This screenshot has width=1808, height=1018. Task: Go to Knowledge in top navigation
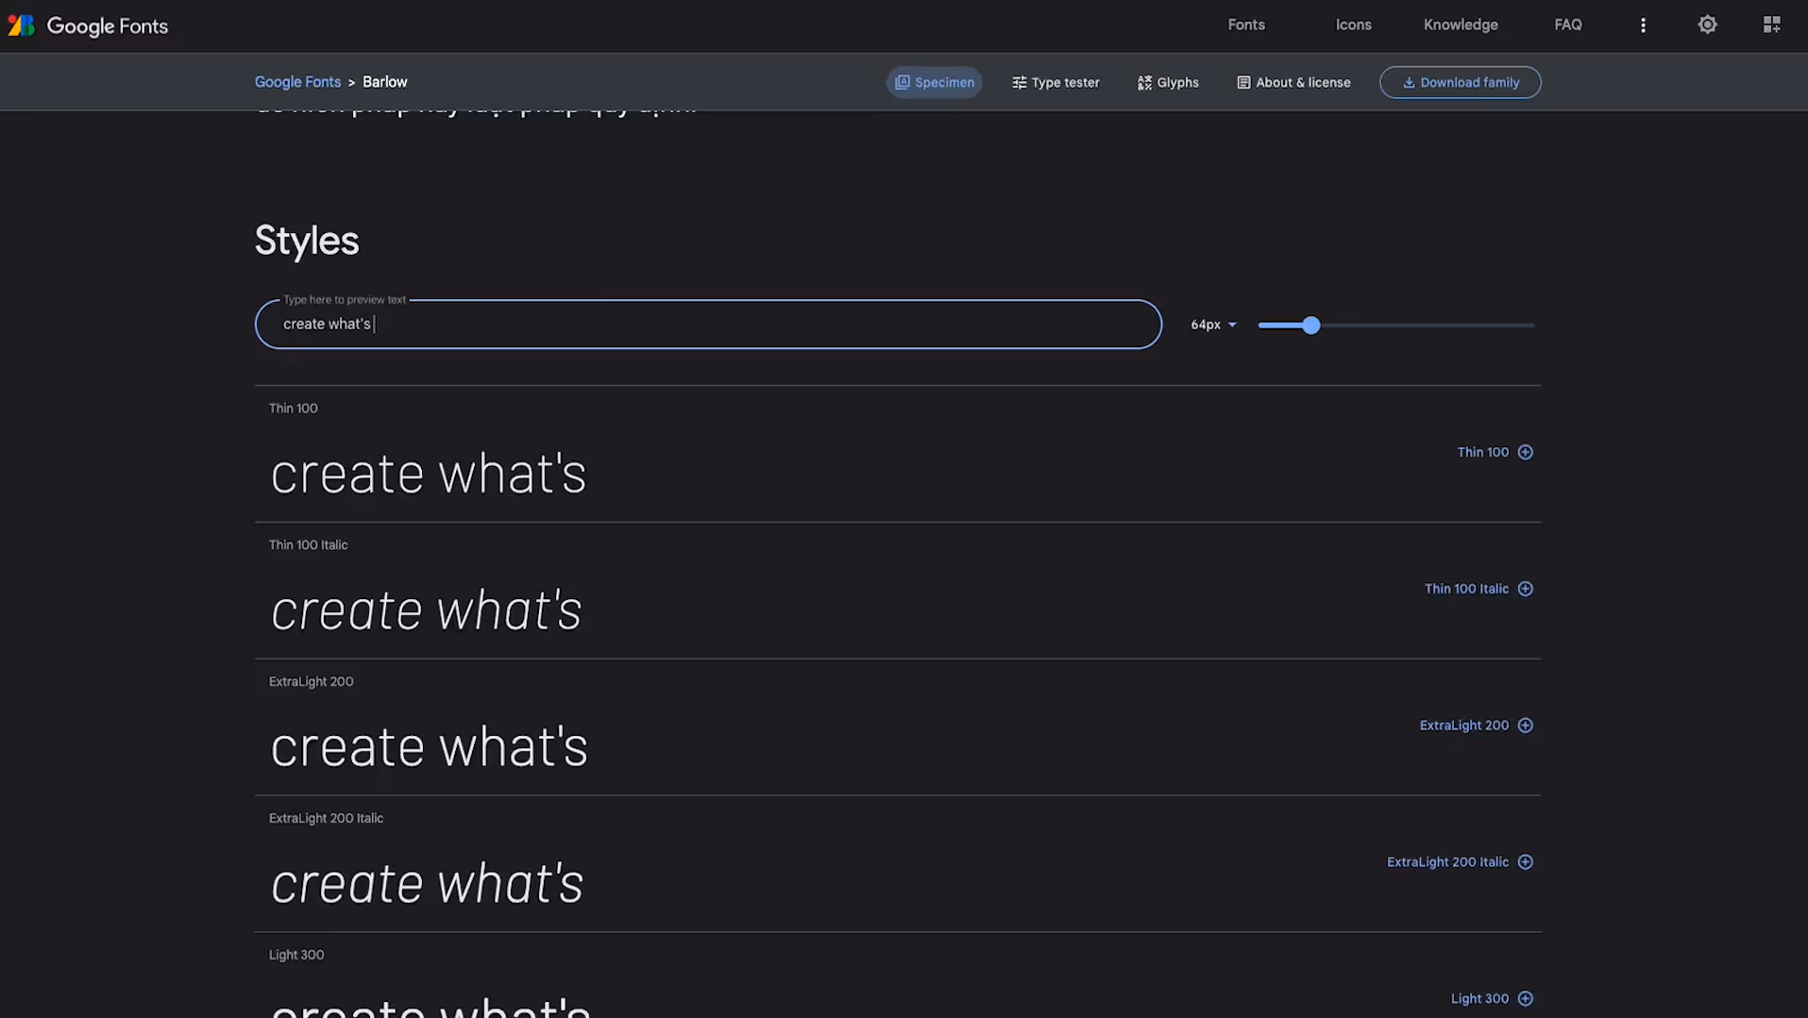tap(1460, 25)
